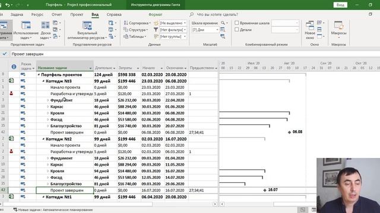The width and height of the screenshot is (380, 213).
Task: Enable Timeline (Временная шкала) checkbox
Action: (237, 23)
